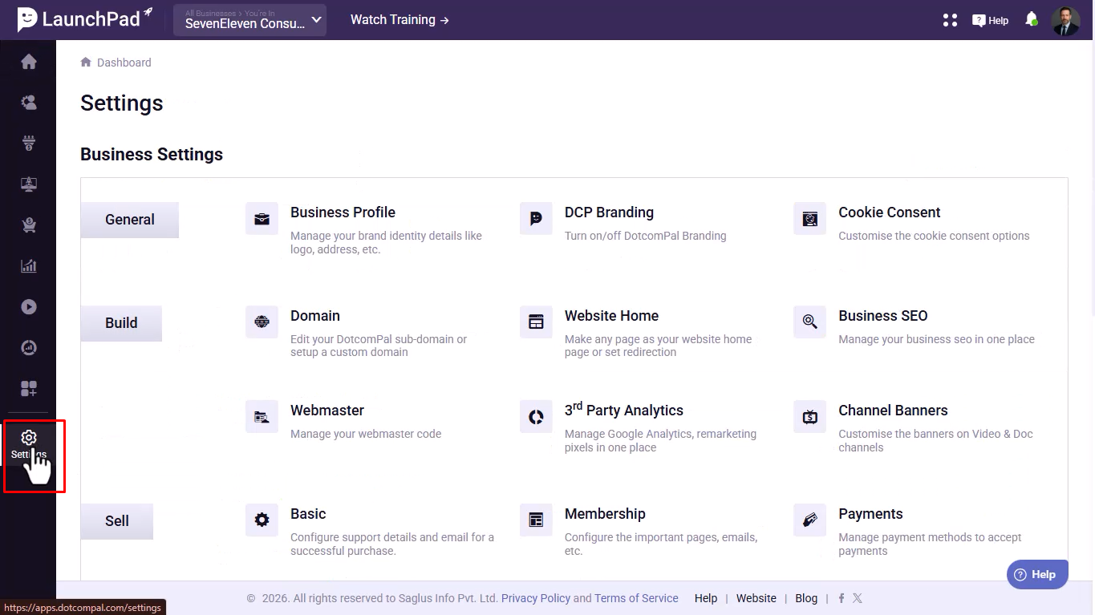Click the Domain globe icon
The width and height of the screenshot is (1095, 615).
(x=262, y=322)
